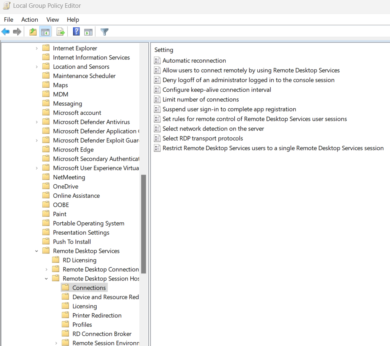Click the folder icon next to RD Licensing
Viewport: 390px width, 346px height.
tap(56, 260)
